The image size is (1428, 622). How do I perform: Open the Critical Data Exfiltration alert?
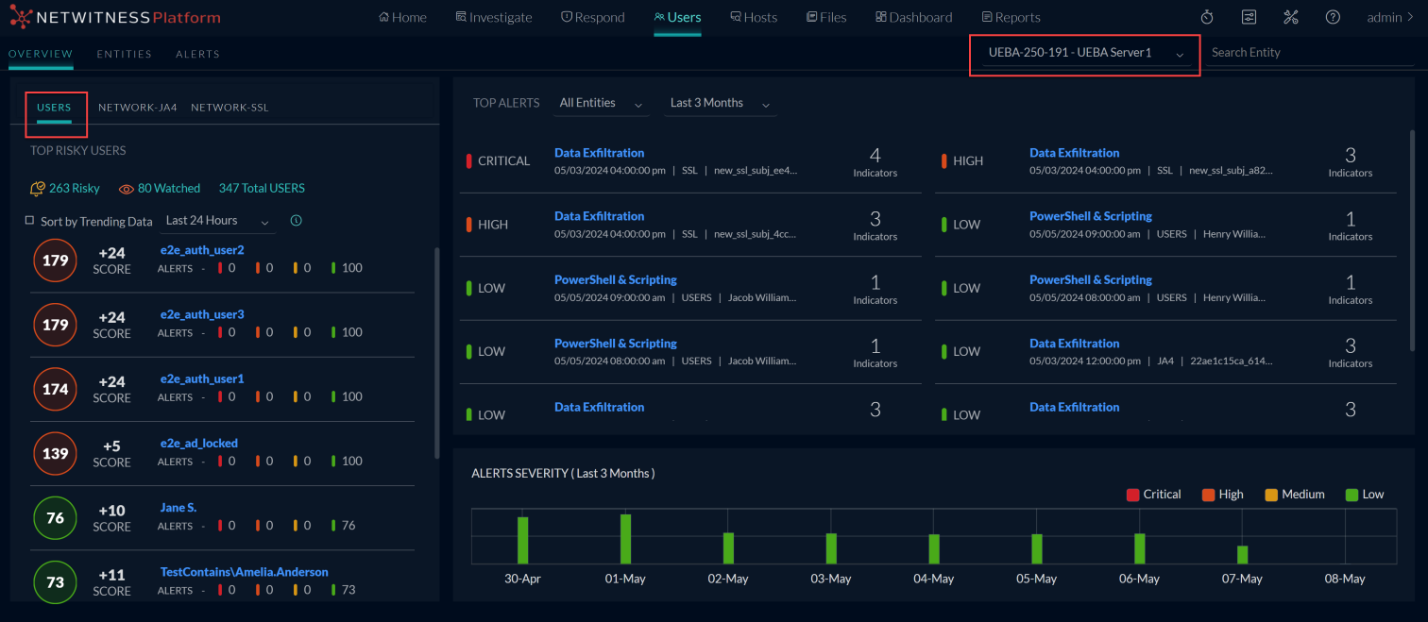pyautogui.click(x=599, y=153)
